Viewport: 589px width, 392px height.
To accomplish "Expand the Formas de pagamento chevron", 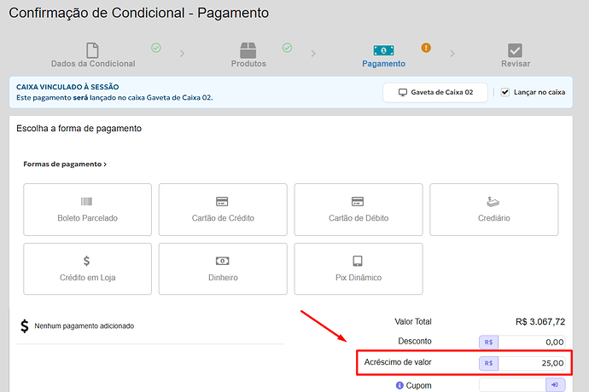I will coord(105,164).
